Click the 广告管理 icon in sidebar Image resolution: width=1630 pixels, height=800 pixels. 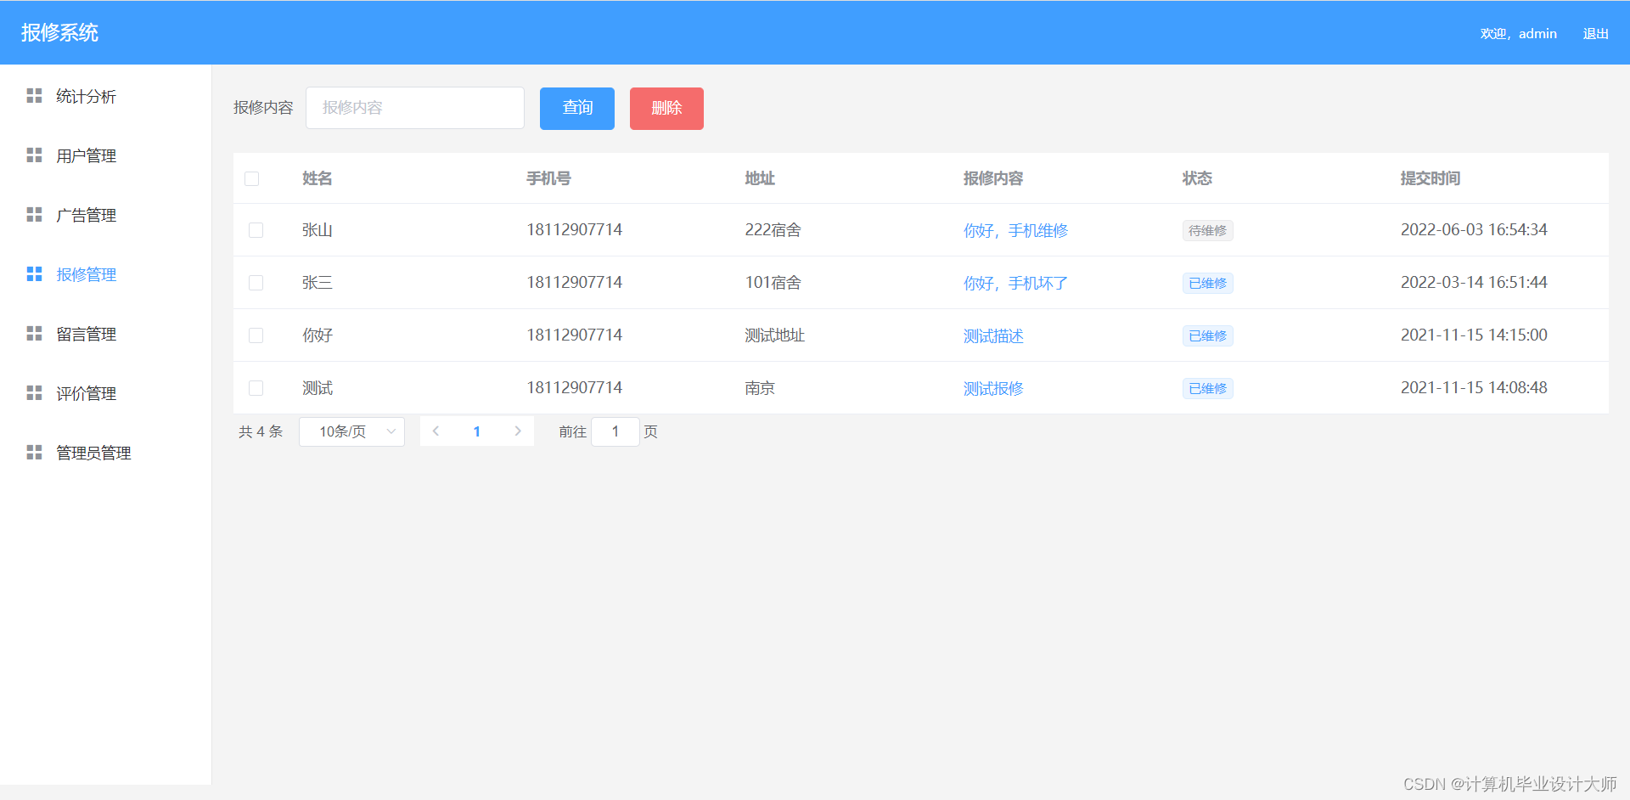pyautogui.click(x=34, y=215)
